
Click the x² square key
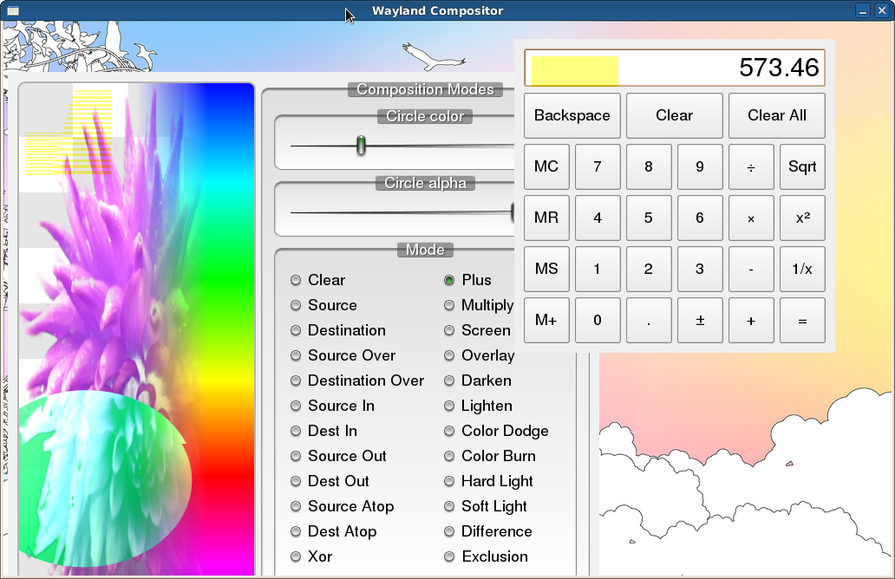tap(802, 218)
